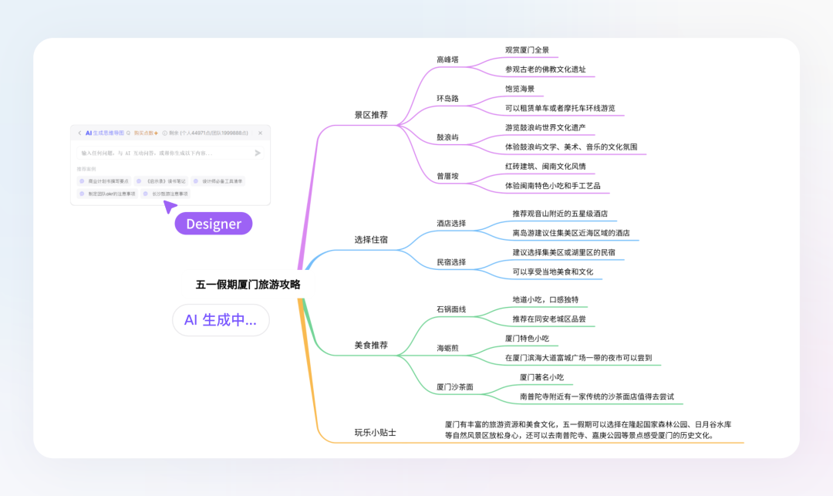Select the 鼓浪屿 subtopic
The height and width of the screenshot is (496, 833).
[447, 137]
